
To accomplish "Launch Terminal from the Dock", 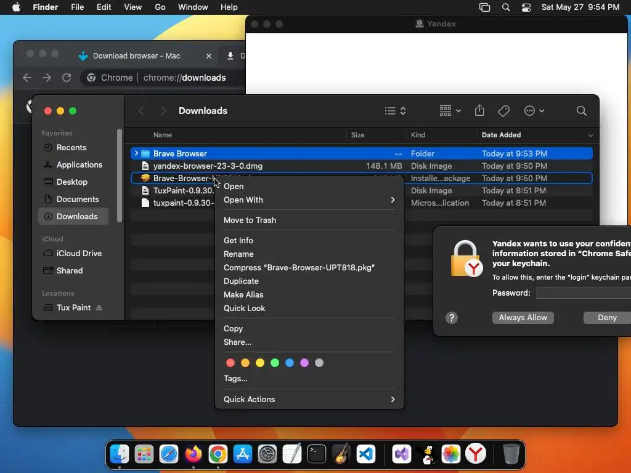I will click(317, 454).
